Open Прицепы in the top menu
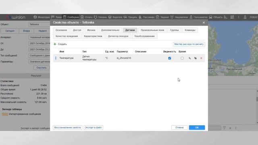Screen dimensions: 258x145 click(130, 17)
